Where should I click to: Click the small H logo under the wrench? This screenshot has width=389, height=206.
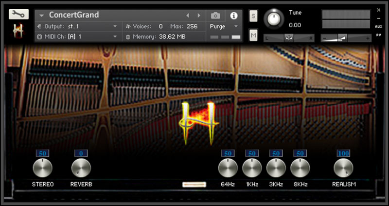(18, 31)
